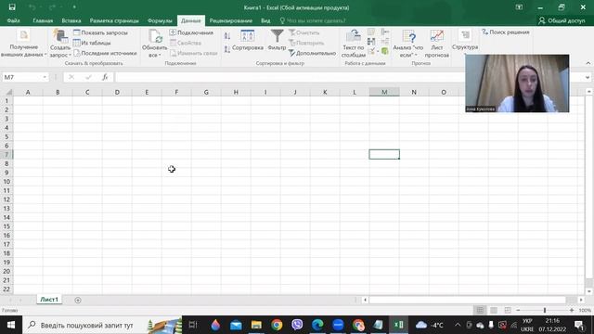The width and height of the screenshot is (594, 334).
Task: Click the horizontal scrollbar right arrow
Action: (x=581, y=300)
